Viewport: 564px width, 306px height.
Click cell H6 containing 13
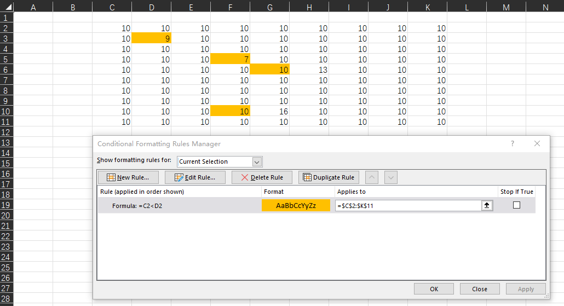point(309,70)
